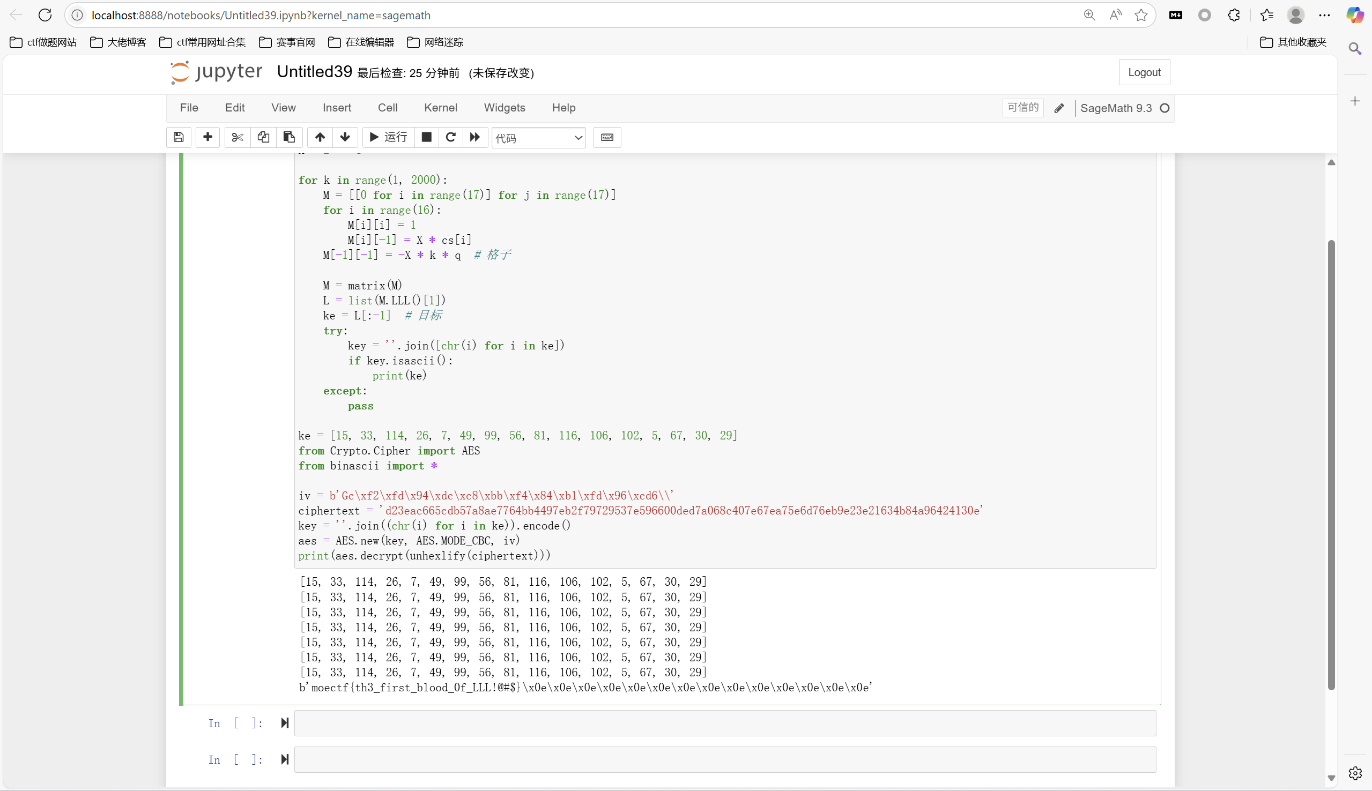Screen dimensions: 1372x791
Task: Open the favorites list icon
Action: (1267, 15)
